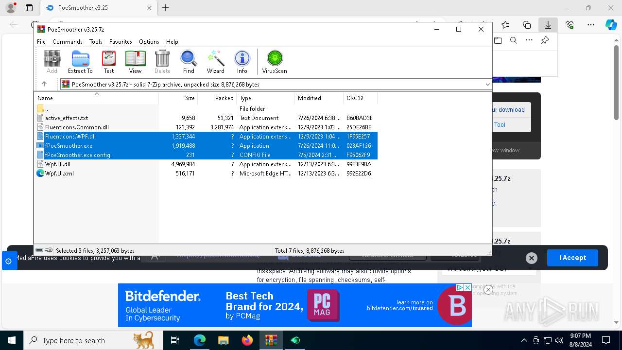Open the Find tool
Image resolution: width=622 pixels, height=350 pixels.
point(189,62)
